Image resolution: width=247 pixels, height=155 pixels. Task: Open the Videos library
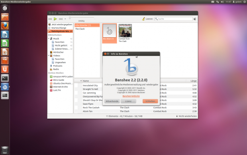coord(57,56)
